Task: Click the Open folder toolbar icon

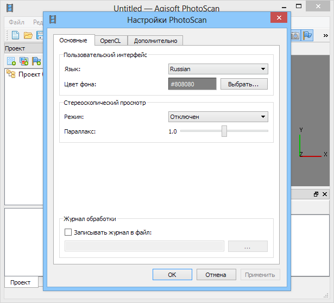Action: (28, 35)
